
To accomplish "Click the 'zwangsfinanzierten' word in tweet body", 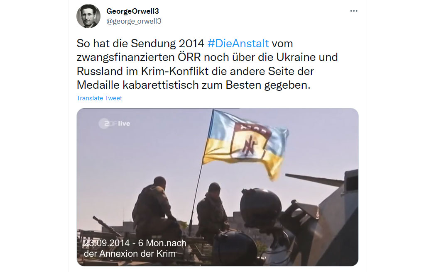I will [125, 57].
